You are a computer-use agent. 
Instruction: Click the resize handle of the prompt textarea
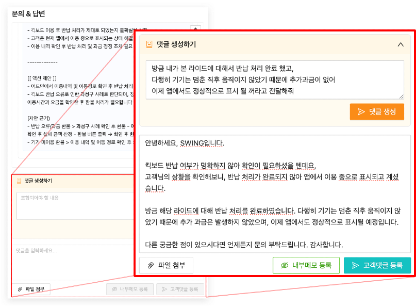(x=401, y=96)
